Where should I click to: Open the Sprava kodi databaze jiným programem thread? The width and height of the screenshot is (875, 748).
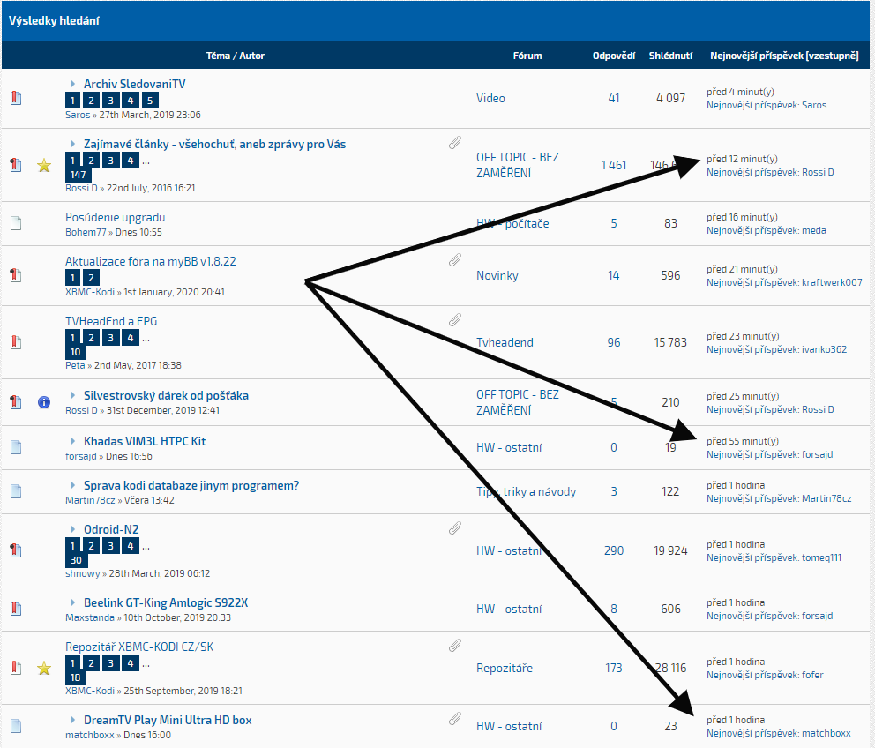click(191, 485)
